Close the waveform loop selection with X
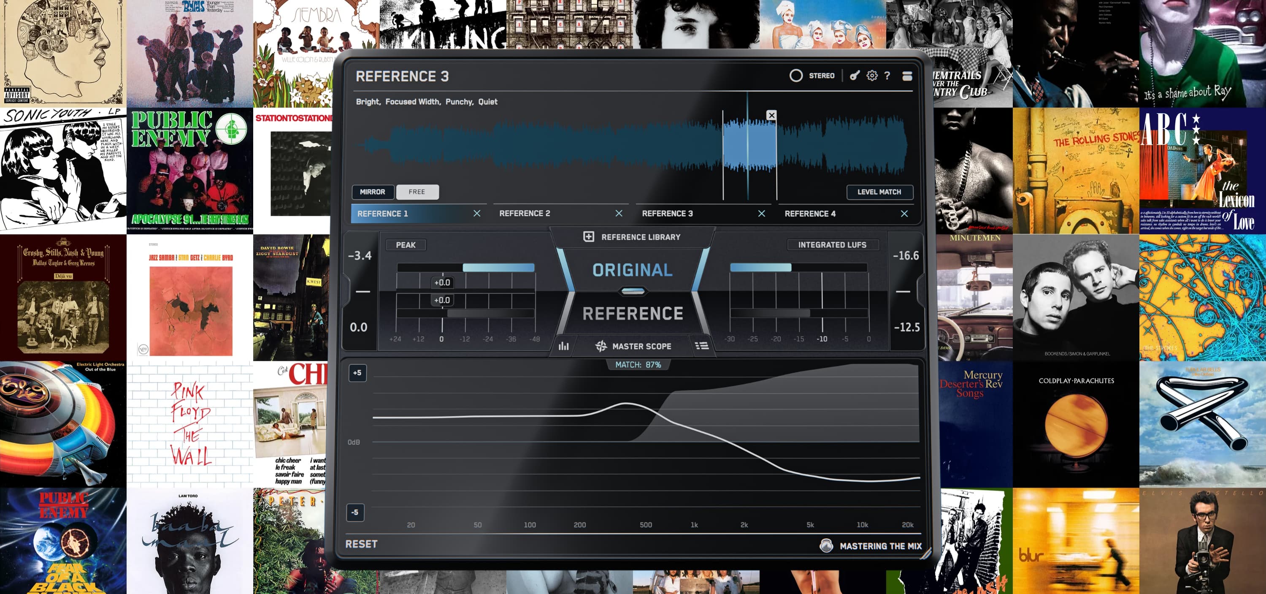The image size is (1266, 594). pos(771,115)
